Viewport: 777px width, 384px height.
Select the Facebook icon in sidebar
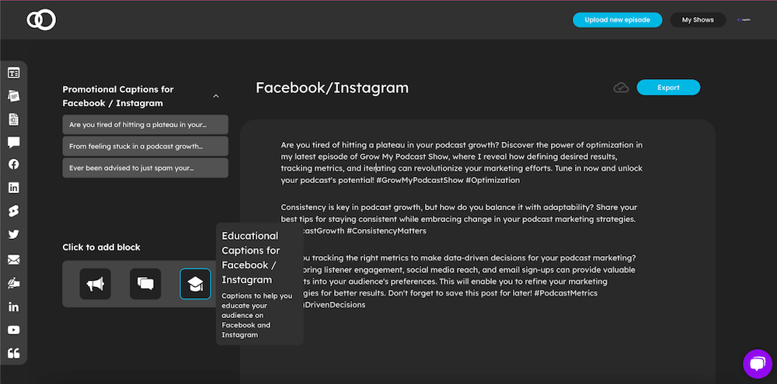[14, 164]
